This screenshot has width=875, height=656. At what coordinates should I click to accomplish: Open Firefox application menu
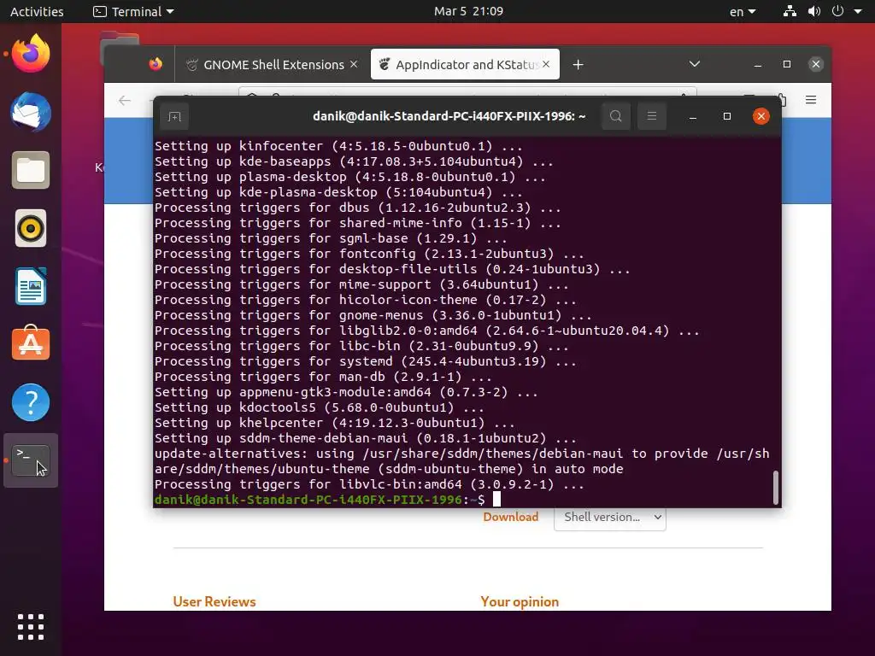coord(811,100)
